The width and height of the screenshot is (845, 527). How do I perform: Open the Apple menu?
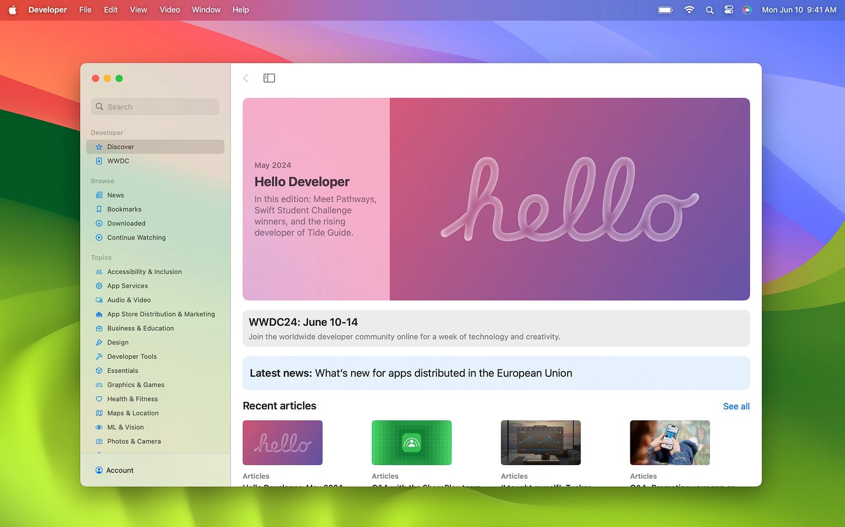point(12,10)
